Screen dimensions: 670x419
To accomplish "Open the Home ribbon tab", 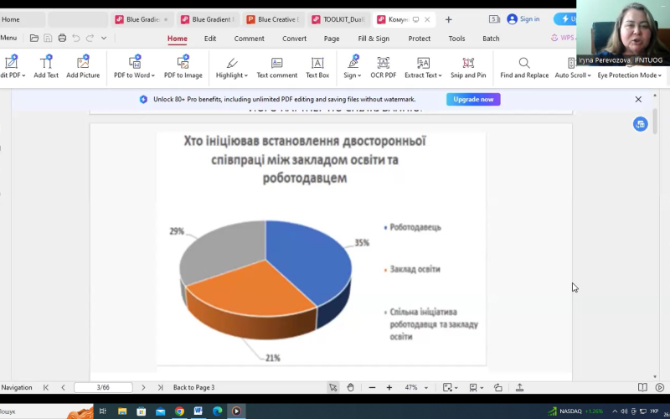I will click(177, 39).
